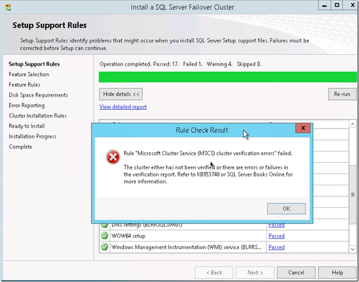This screenshot has width=359, height=282.
Task: Minimize the installer window
Action: [324, 5]
